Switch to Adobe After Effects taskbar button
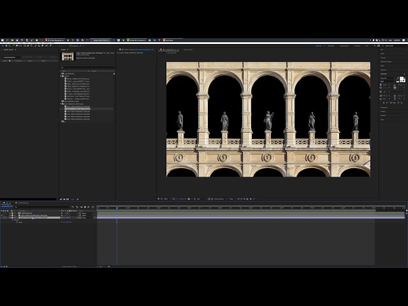Viewport: 408px width, 306px height. coord(101,40)
